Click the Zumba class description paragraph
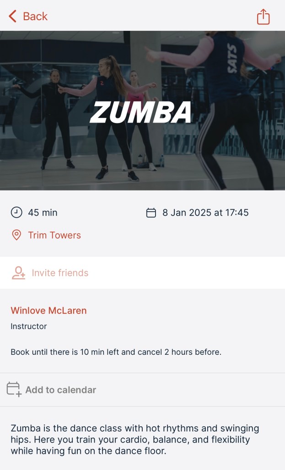 [135, 440]
